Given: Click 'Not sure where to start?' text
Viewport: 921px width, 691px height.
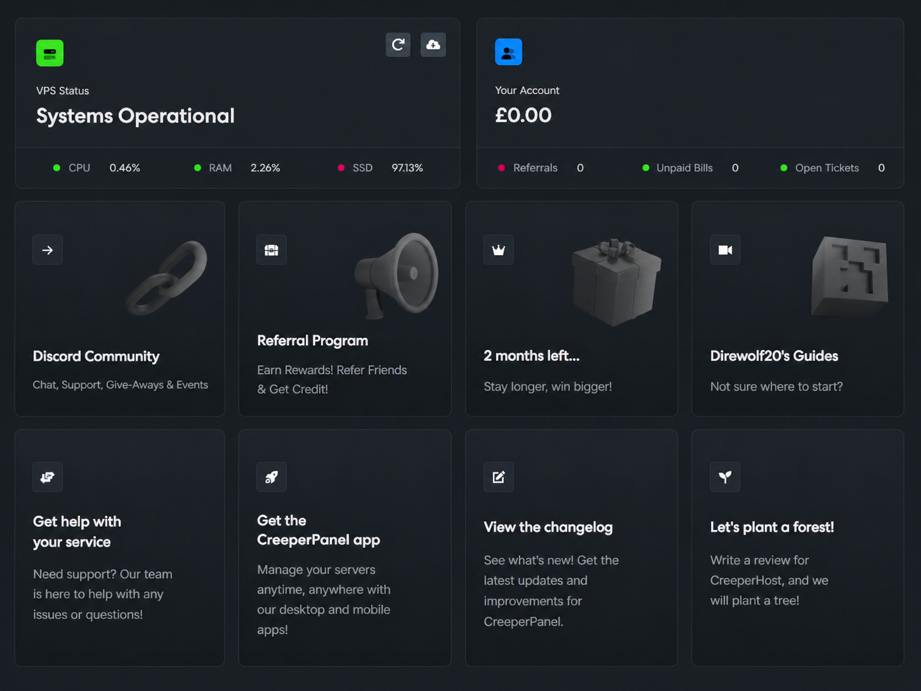Looking at the screenshot, I should point(777,387).
